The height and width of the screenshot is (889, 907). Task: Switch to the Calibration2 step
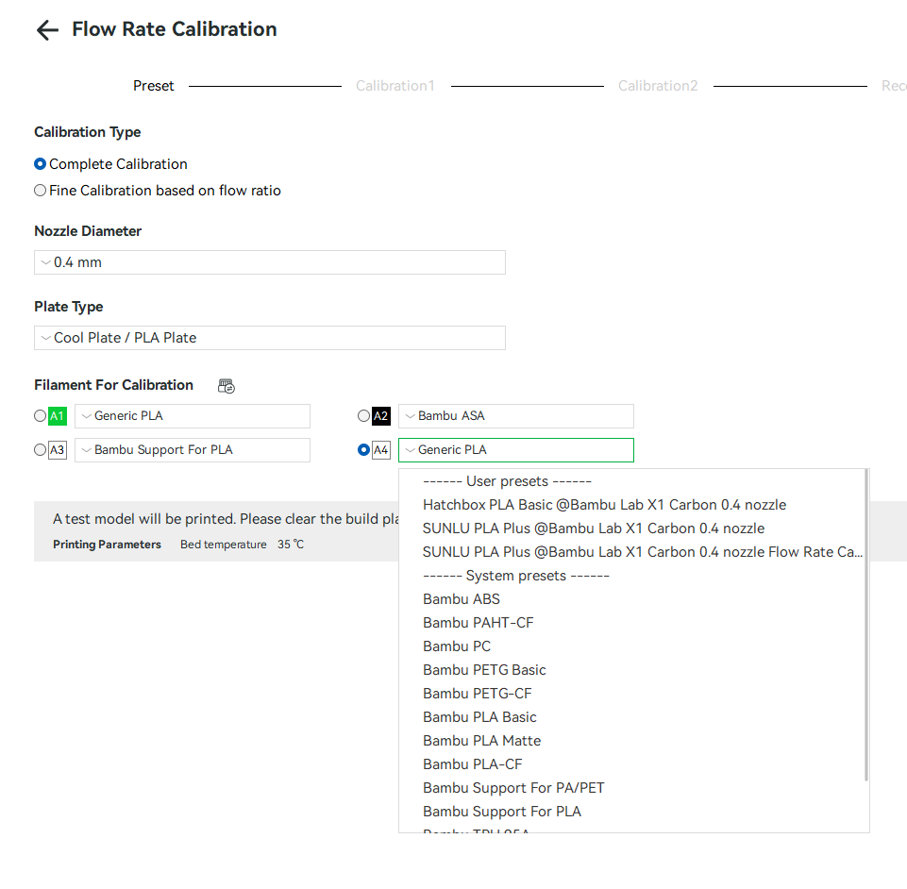click(658, 85)
